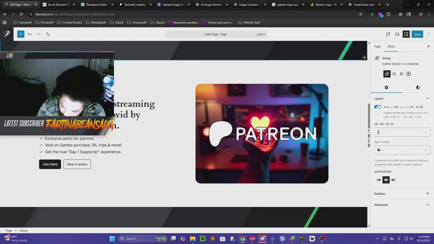
Task: Expand the Position panel
Action: pyautogui.click(x=402, y=194)
